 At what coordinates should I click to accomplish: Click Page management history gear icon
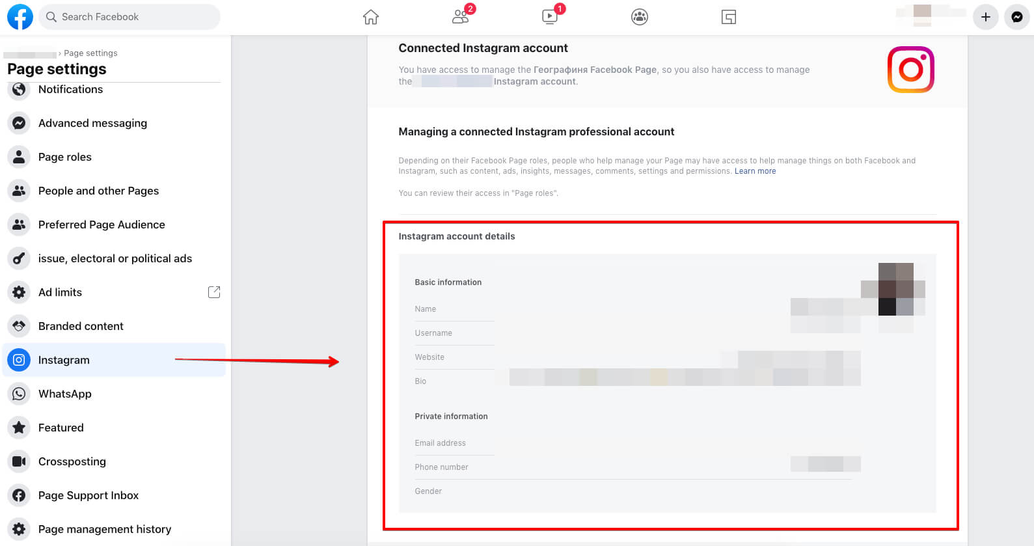[19, 529]
